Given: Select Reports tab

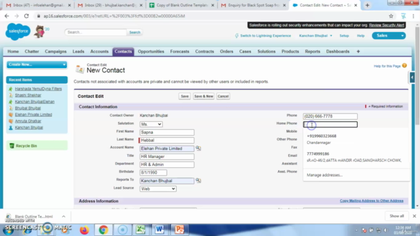Looking at the screenshot, I should tap(312, 51).
